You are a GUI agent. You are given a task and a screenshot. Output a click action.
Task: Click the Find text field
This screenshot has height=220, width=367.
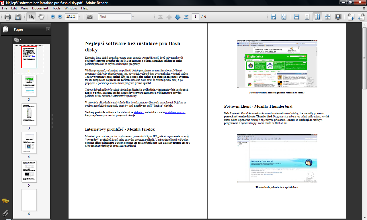114,17
